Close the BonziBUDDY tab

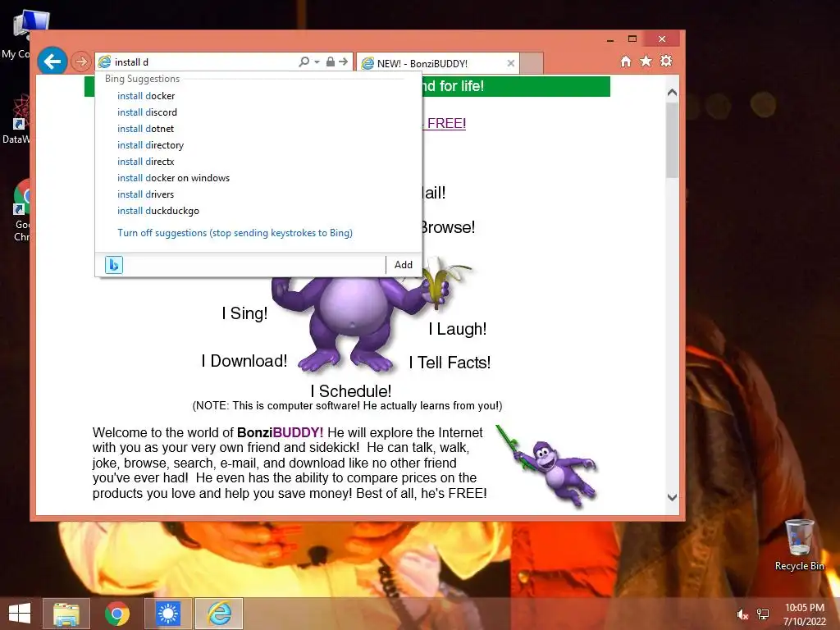510,63
